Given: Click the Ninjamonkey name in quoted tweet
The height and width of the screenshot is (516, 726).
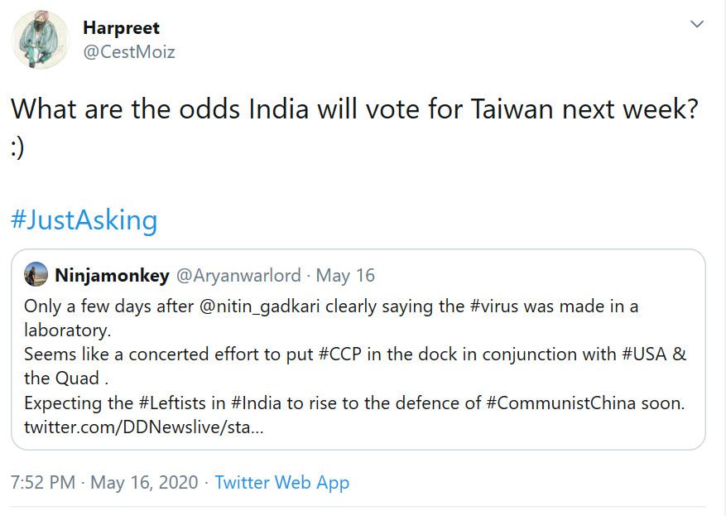Looking at the screenshot, I should tap(112, 275).
